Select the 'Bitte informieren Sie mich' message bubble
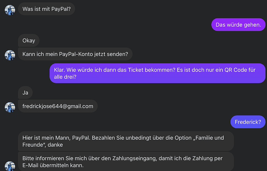Viewport: 267px width, 171px height. click(126, 162)
